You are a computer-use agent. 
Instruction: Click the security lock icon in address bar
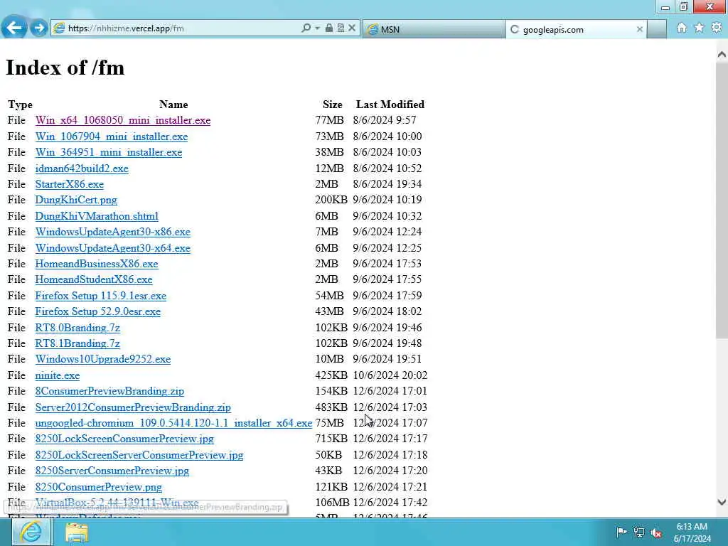pos(328,28)
